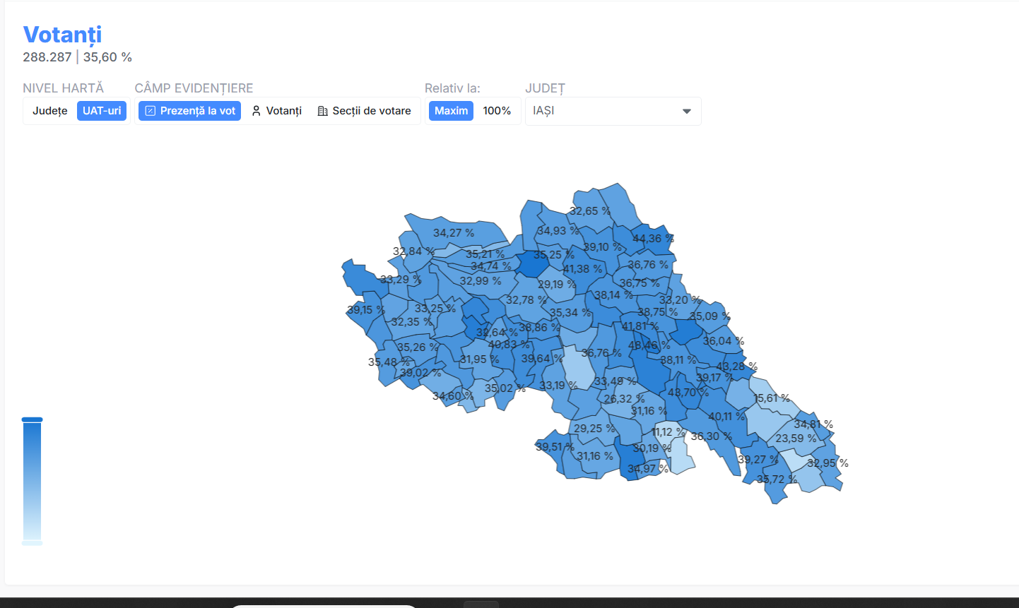Click the top handle of legend slider
This screenshot has height=608, width=1019.
[x=33, y=419]
